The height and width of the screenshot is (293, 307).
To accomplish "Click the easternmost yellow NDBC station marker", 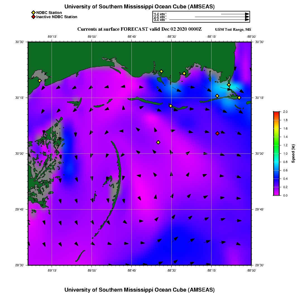I will (x=239, y=98).
